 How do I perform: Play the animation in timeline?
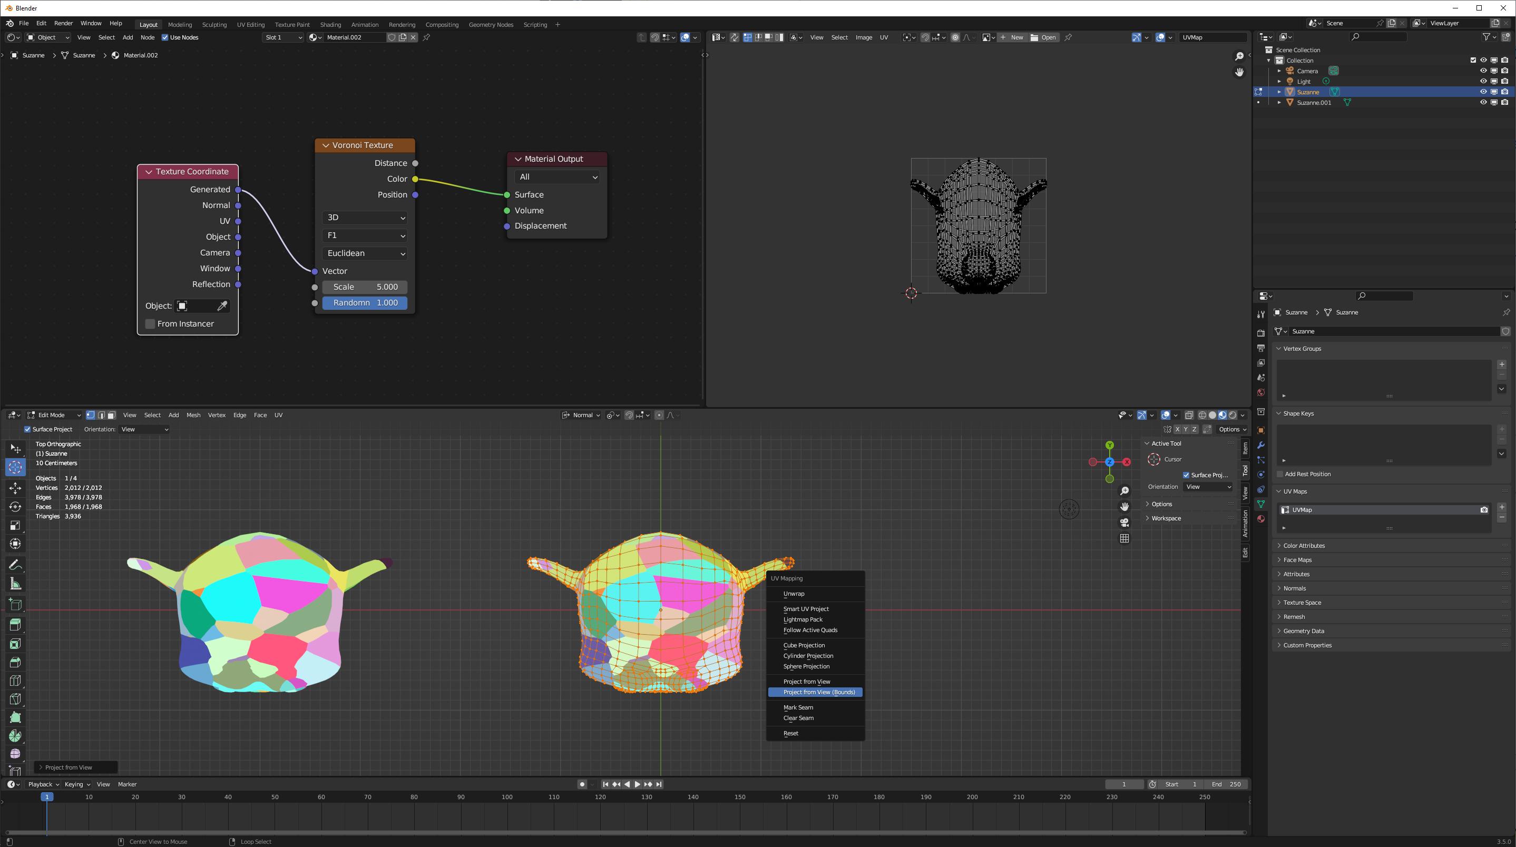coord(638,784)
